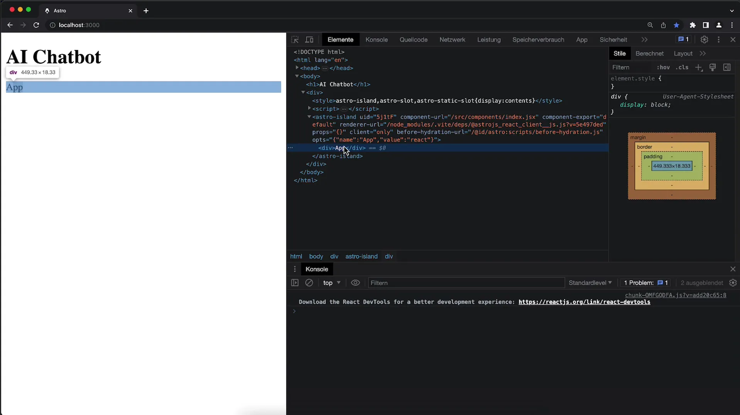Select body in the breadcrumb bar
The height and width of the screenshot is (415, 740).
tap(316, 256)
